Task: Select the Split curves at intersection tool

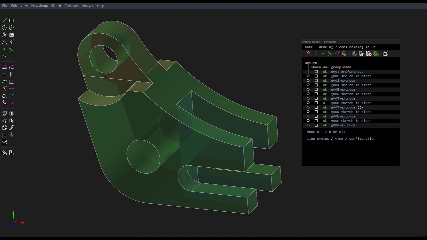Action: 4,56
